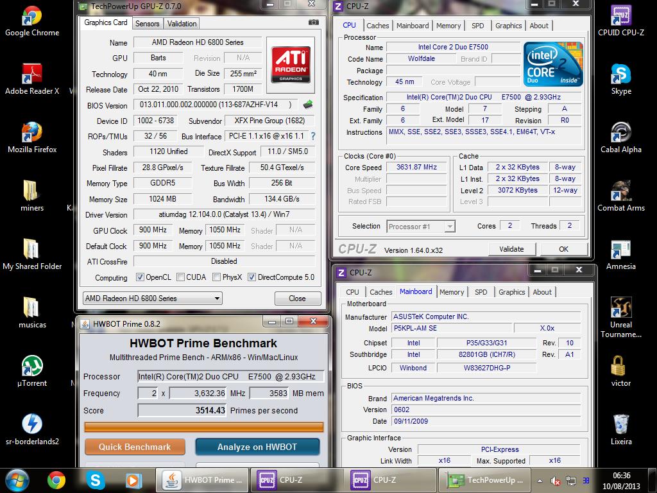Screen dimensions: 657x493
Task: Open the Graphics tab in top CPU-Z
Action: click(x=509, y=26)
